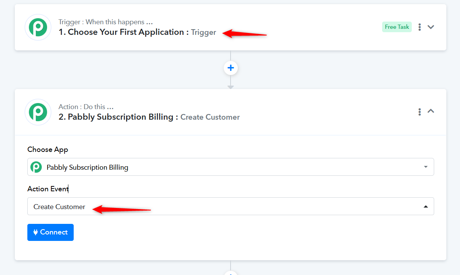Click the arrow on the Choose App dropdown
This screenshot has width=460, height=275.
point(425,167)
